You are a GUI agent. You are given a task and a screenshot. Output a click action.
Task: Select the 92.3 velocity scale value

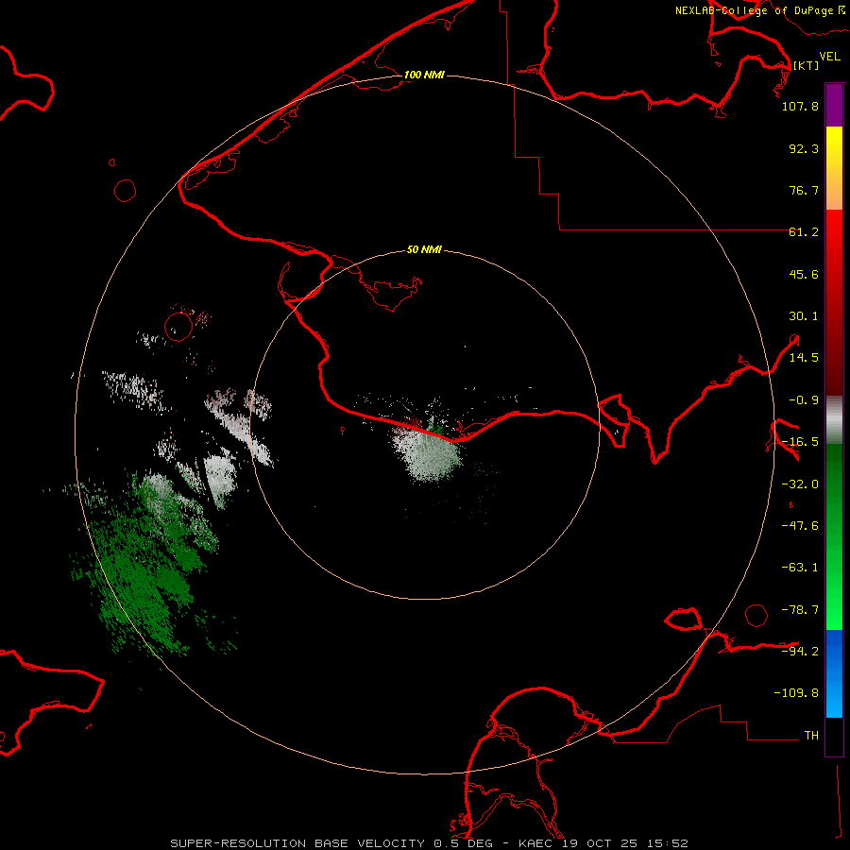804,148
